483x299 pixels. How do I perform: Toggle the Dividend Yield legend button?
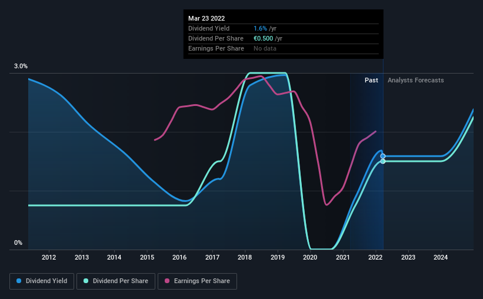click(42, 281)
